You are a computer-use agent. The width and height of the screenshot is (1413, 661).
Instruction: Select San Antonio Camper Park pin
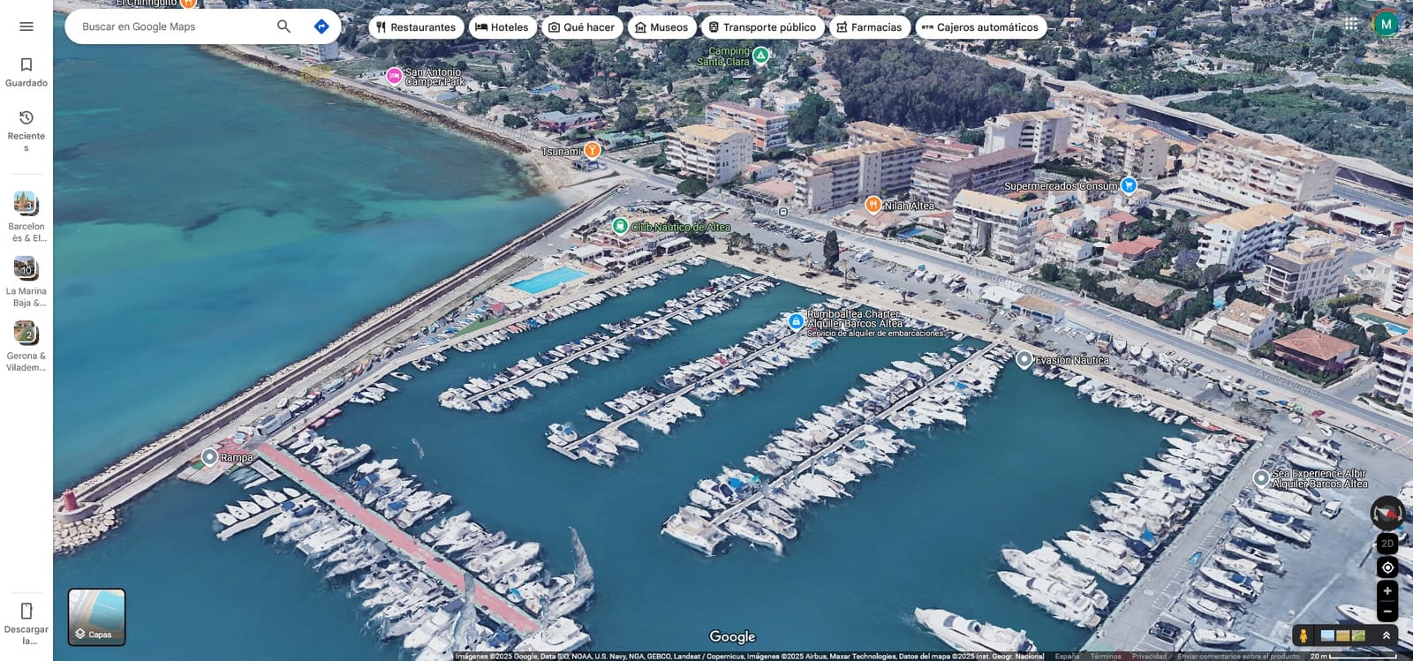click(394, 76)
